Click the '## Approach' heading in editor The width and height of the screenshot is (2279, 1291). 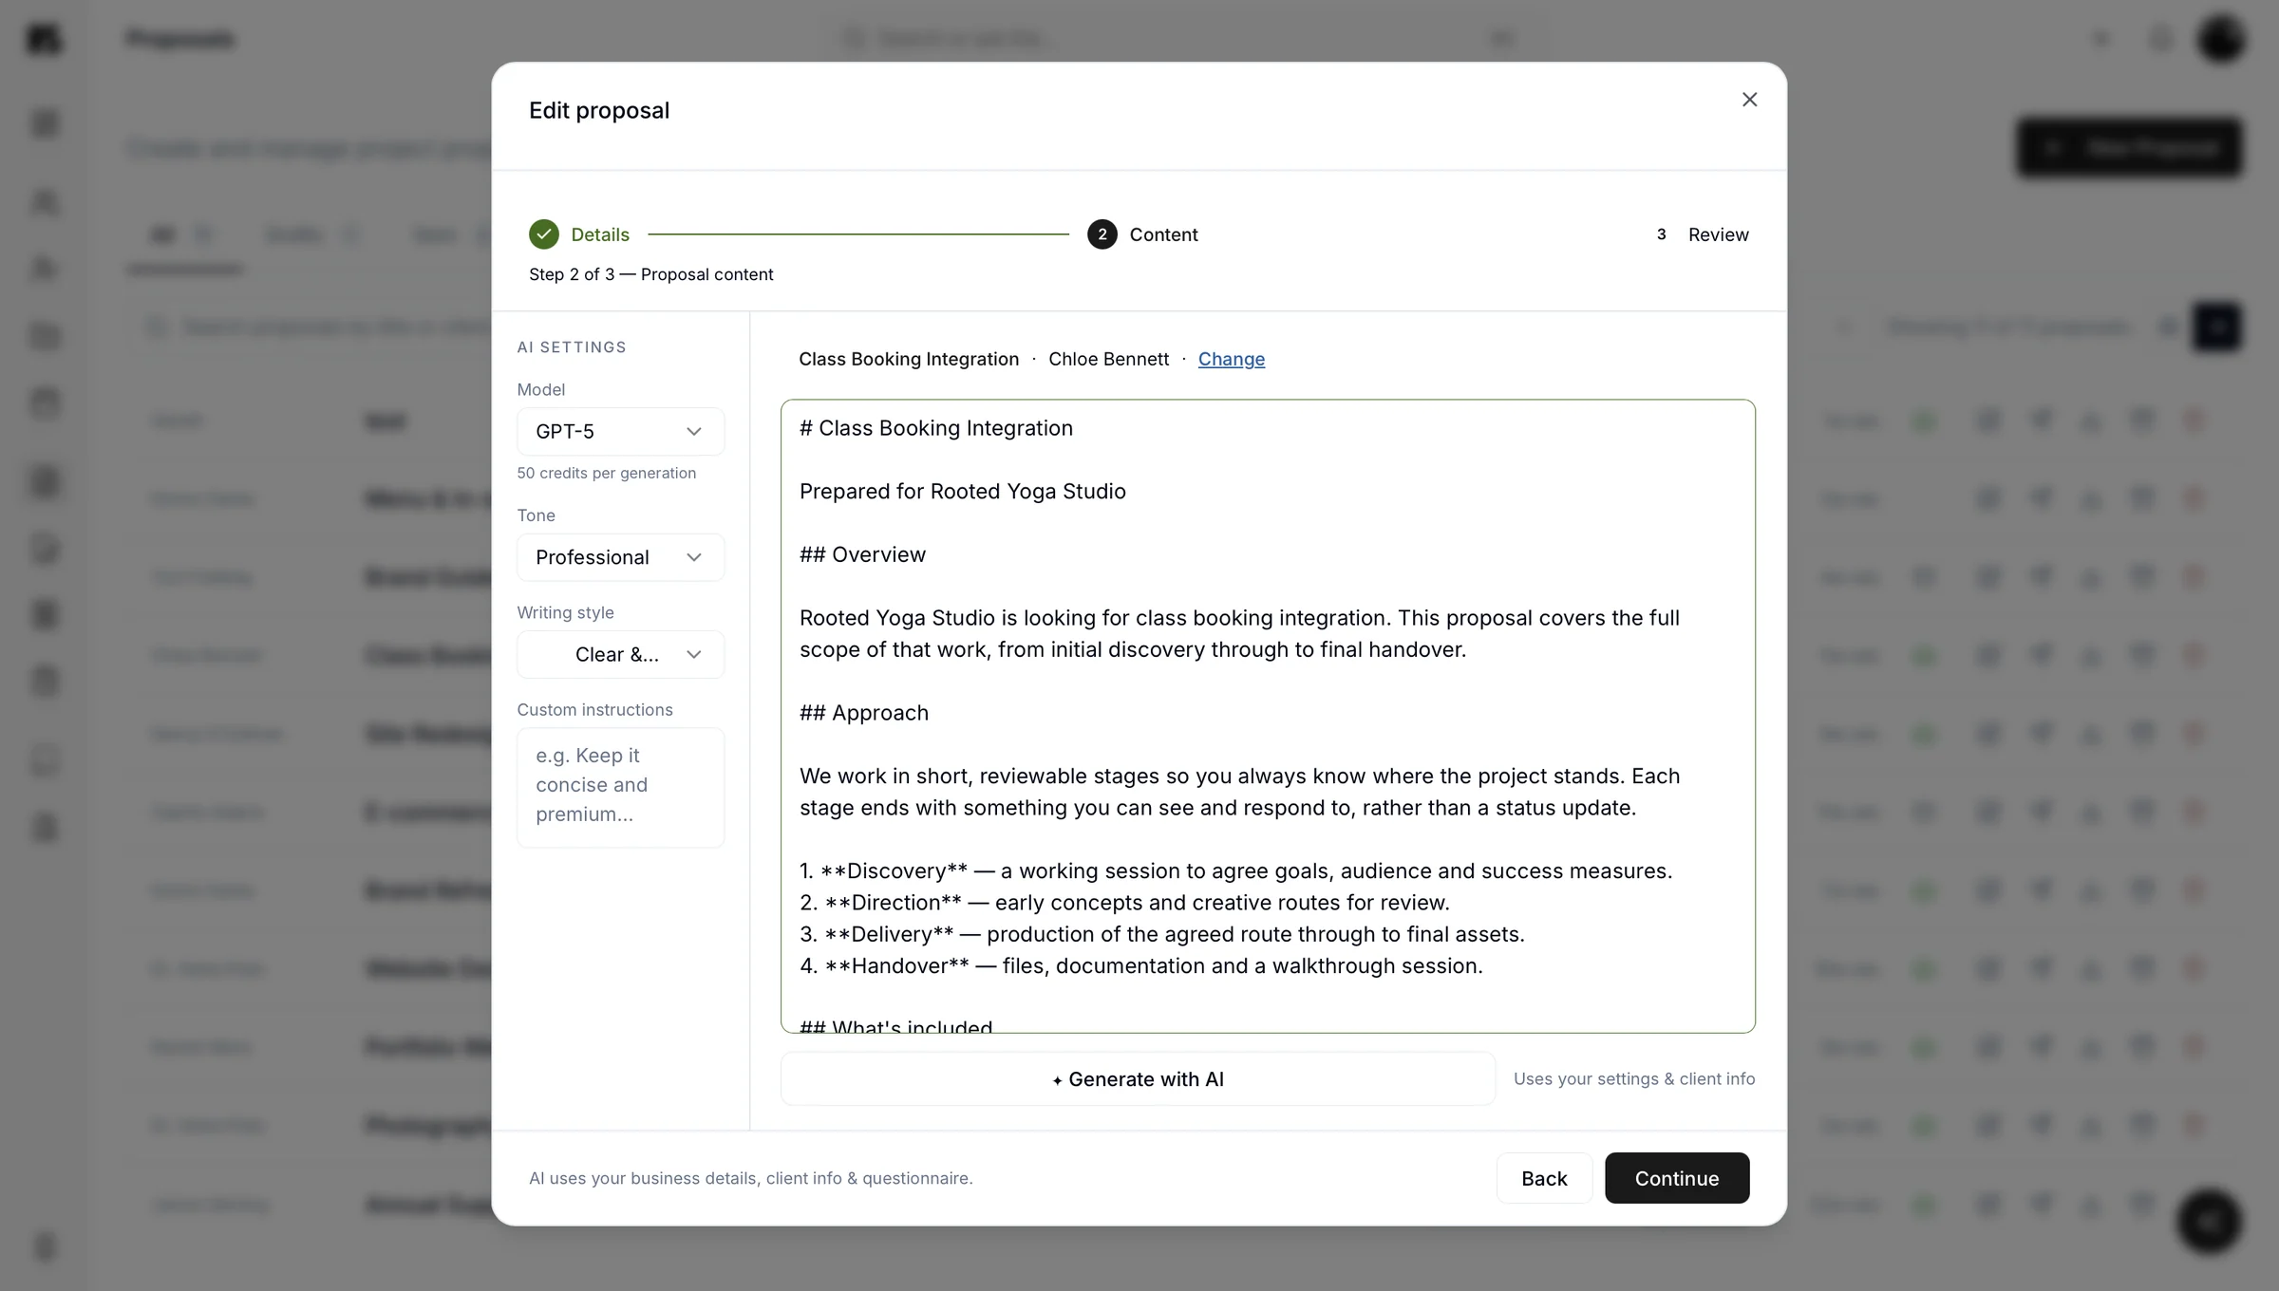coord(863,713)
